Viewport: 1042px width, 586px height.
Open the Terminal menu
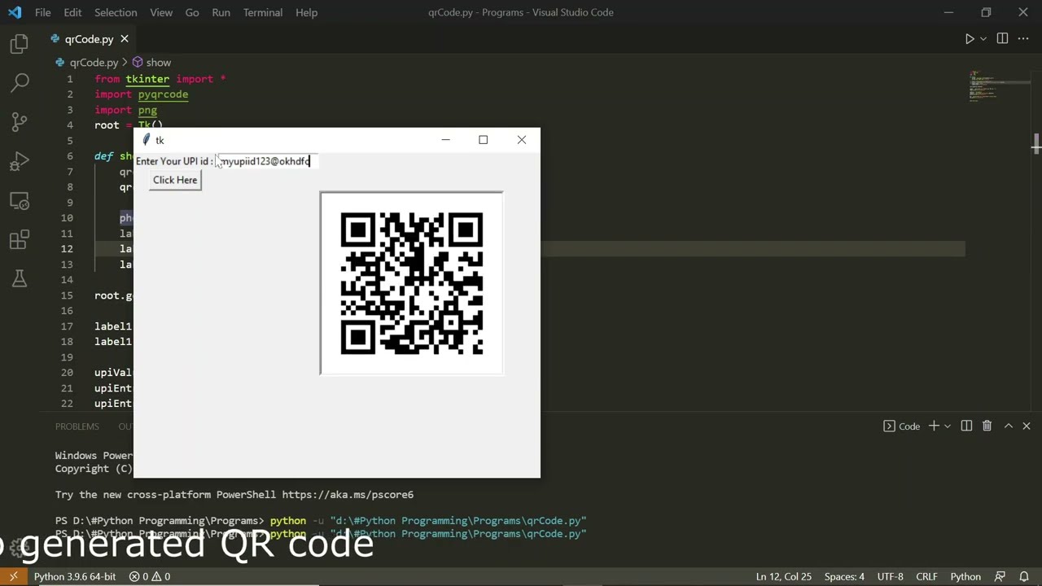[263, 12]
